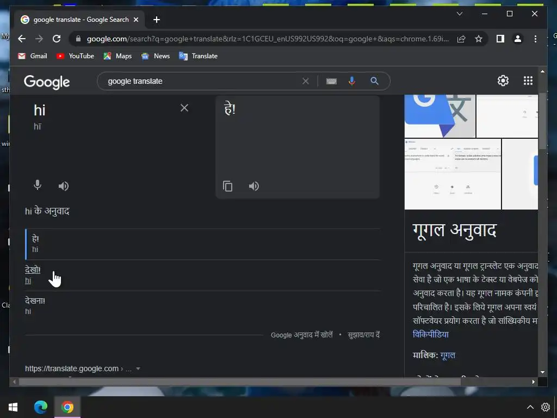Open News bookmark
Image resolution: width=557 pixels, height=418 pixels.
(x=156, y=56)
